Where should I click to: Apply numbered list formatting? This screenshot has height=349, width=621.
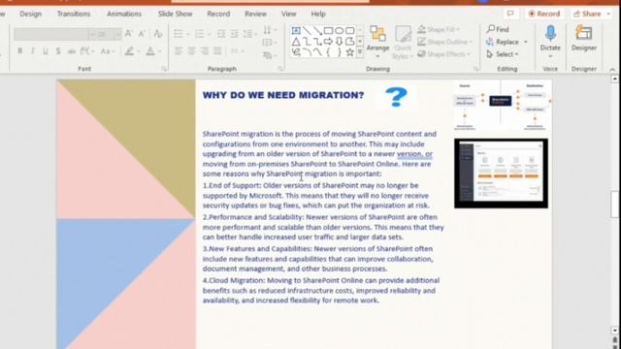point(200,34)
